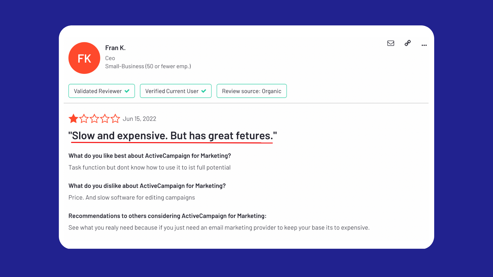Click the Small-Business company size text
This screenshot has height=277, width=493.
[x=148, y=66]
